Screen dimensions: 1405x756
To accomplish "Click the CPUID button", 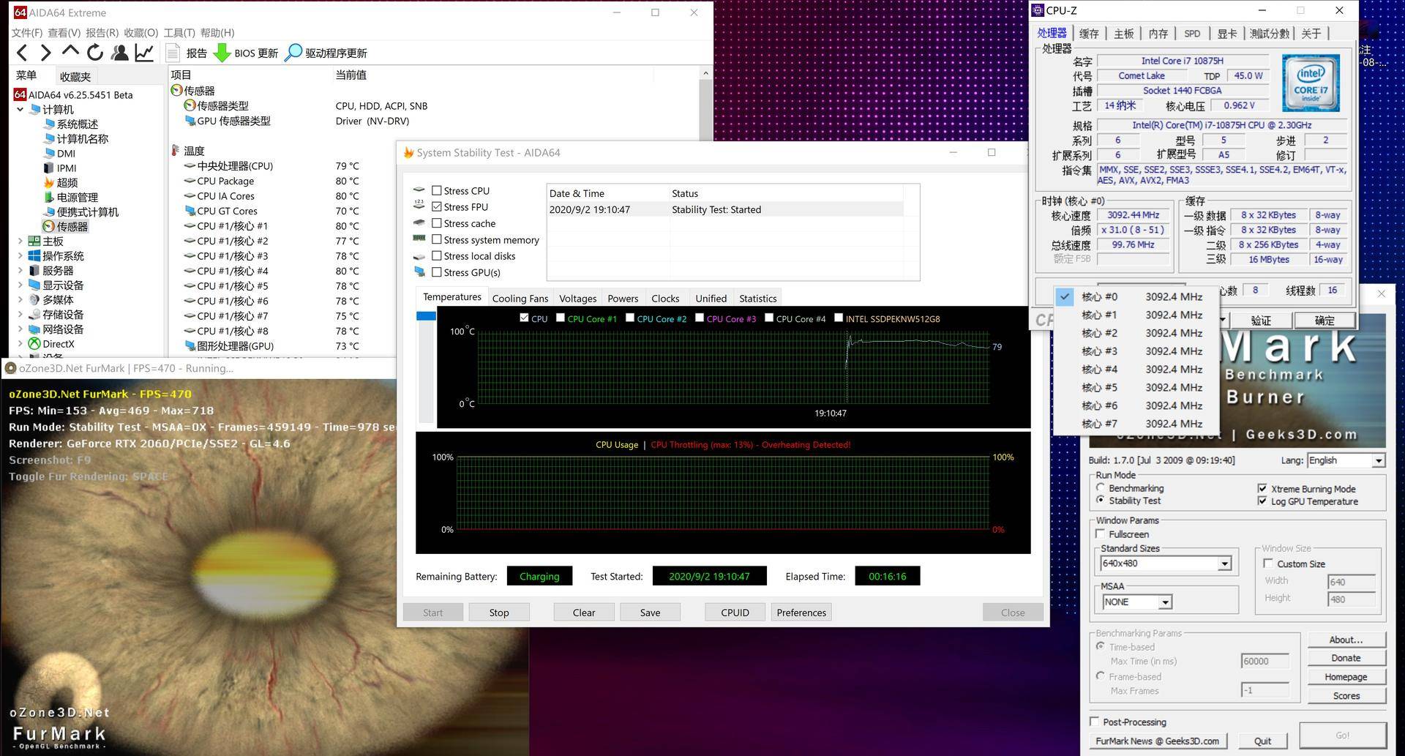I will click(735, 613).
